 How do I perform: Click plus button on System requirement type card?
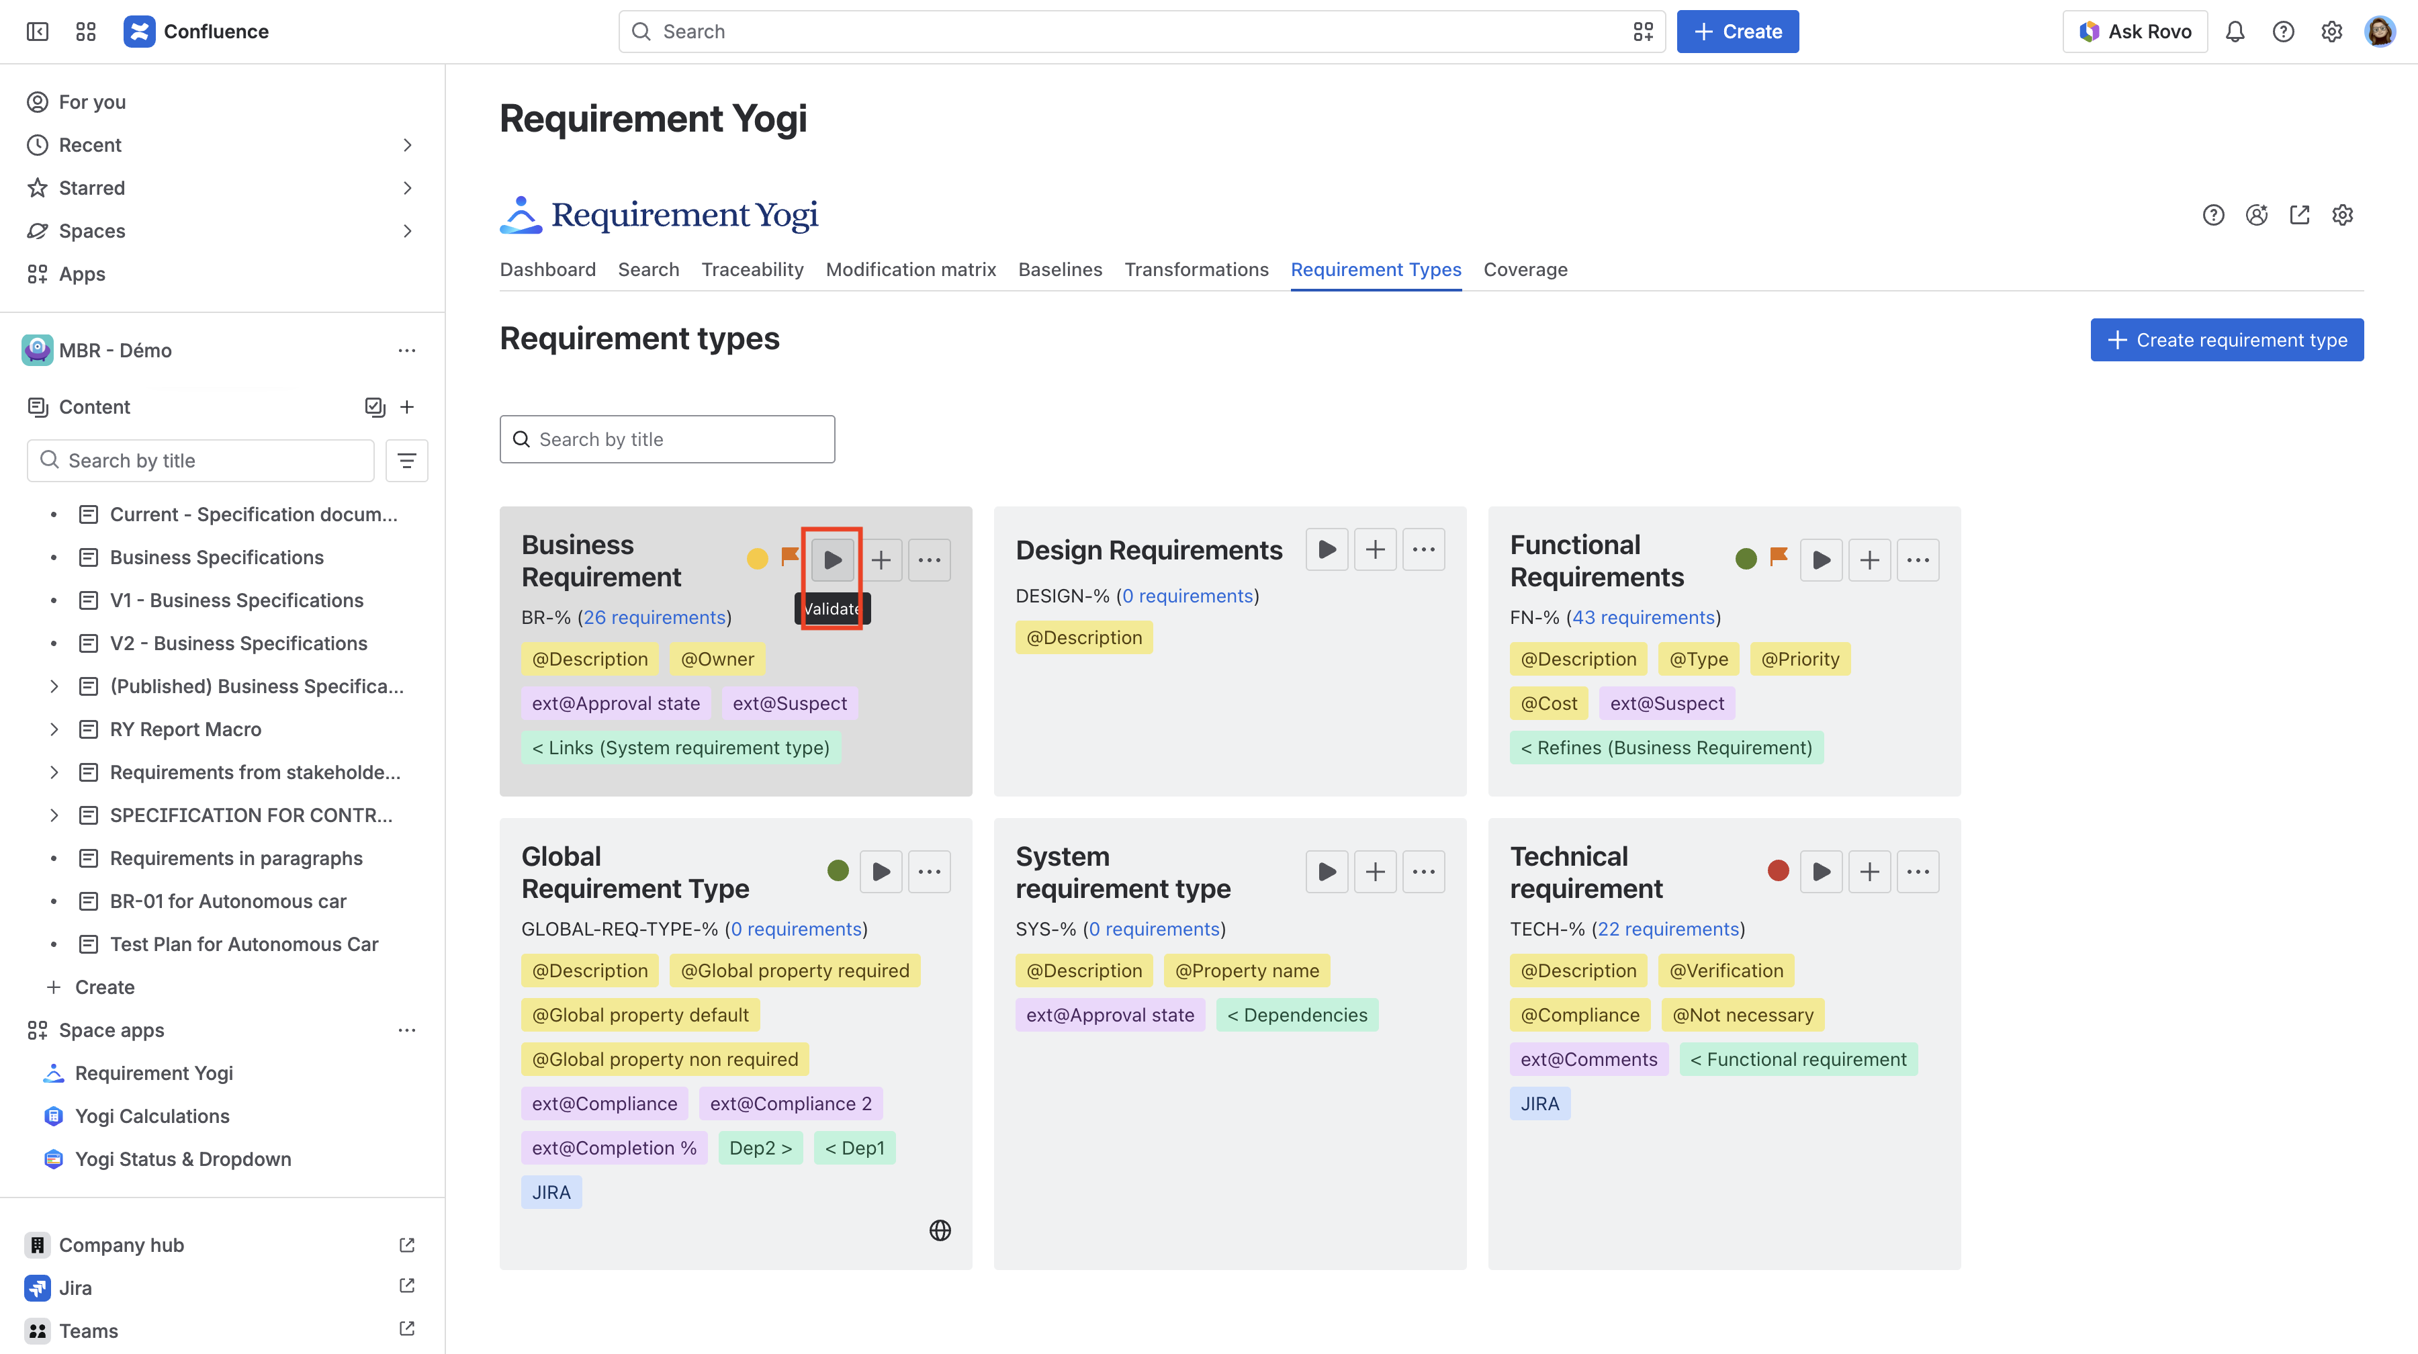1375,872
